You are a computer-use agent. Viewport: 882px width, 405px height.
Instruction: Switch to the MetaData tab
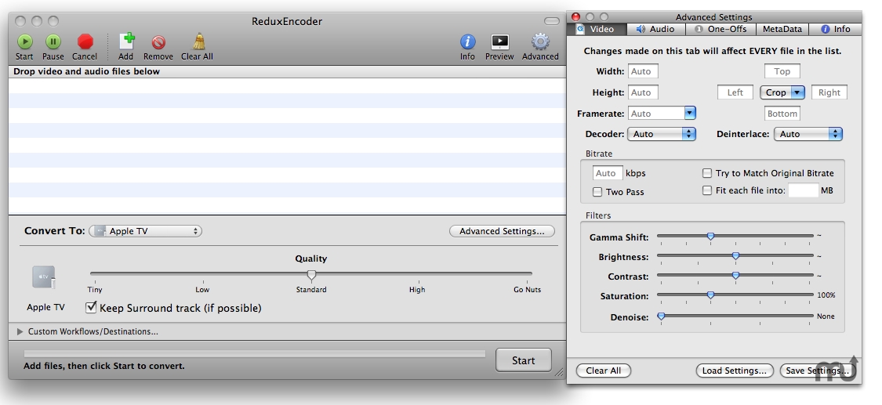(782, 29)
